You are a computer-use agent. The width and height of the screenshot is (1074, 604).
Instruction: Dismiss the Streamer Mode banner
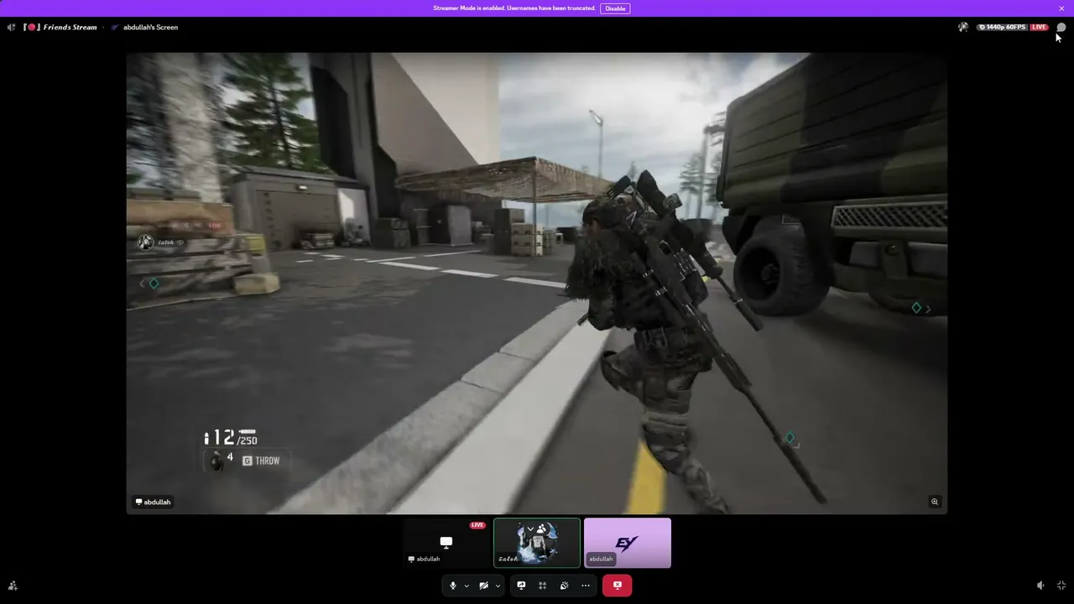1061,8
